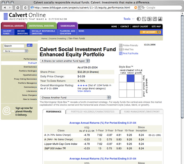
Task: Switch to the Financial Advisors tab
Action: [14, 26]
